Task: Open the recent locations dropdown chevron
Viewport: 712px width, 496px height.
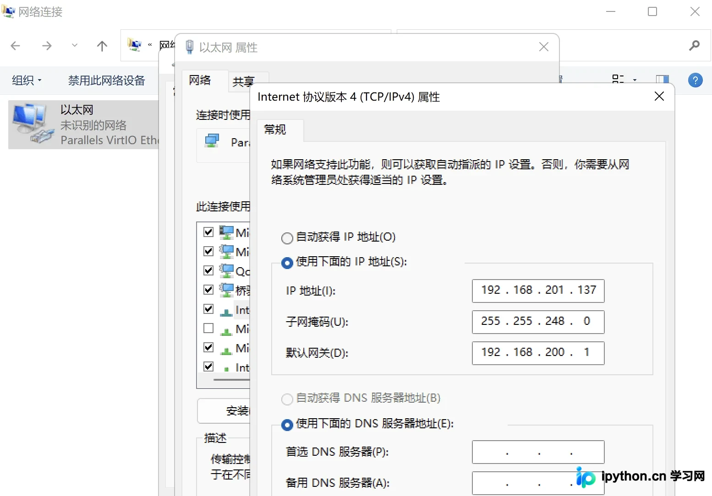Action: [75, 45]
